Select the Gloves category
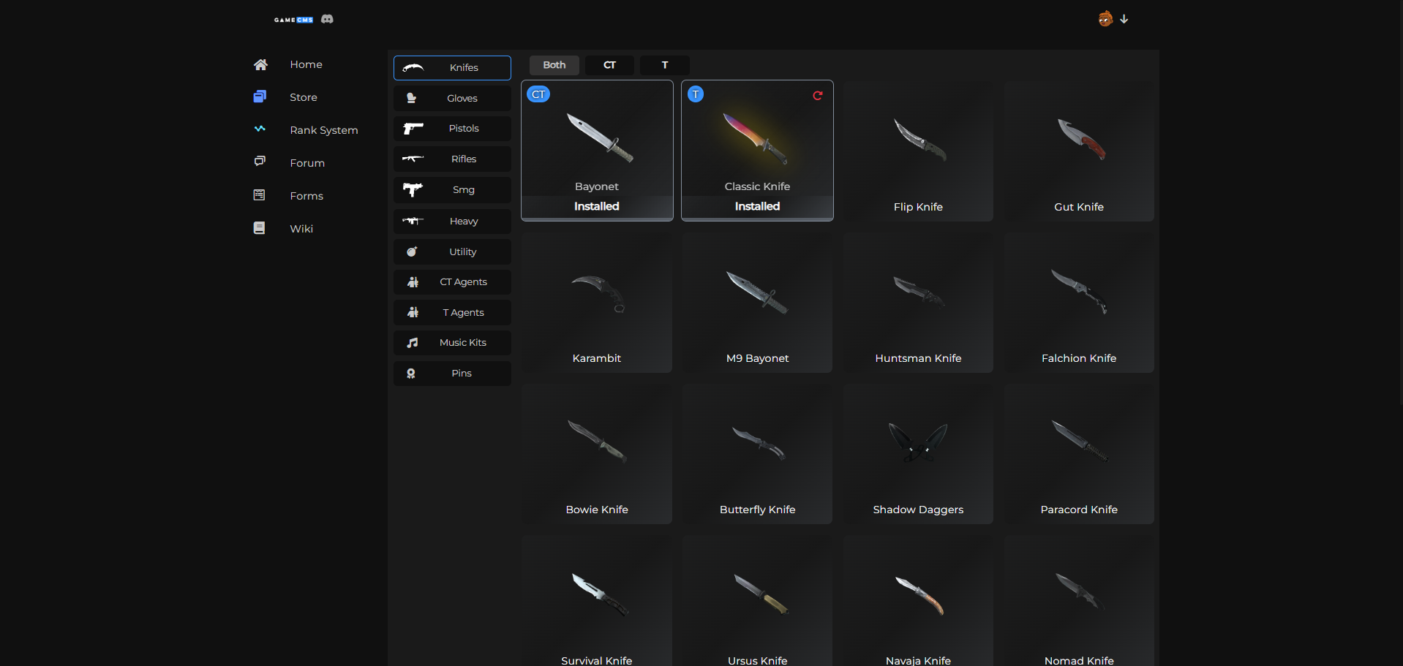 [452, 98]
